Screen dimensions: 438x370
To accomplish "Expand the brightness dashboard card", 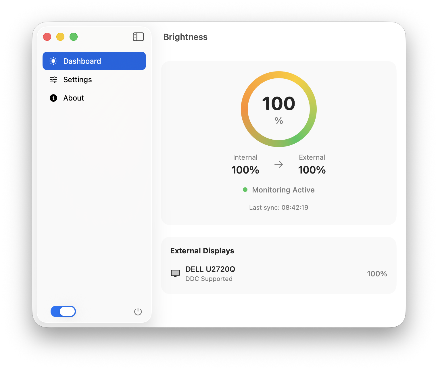I will pos(278,142).
